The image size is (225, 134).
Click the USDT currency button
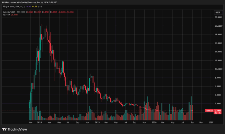218,13
